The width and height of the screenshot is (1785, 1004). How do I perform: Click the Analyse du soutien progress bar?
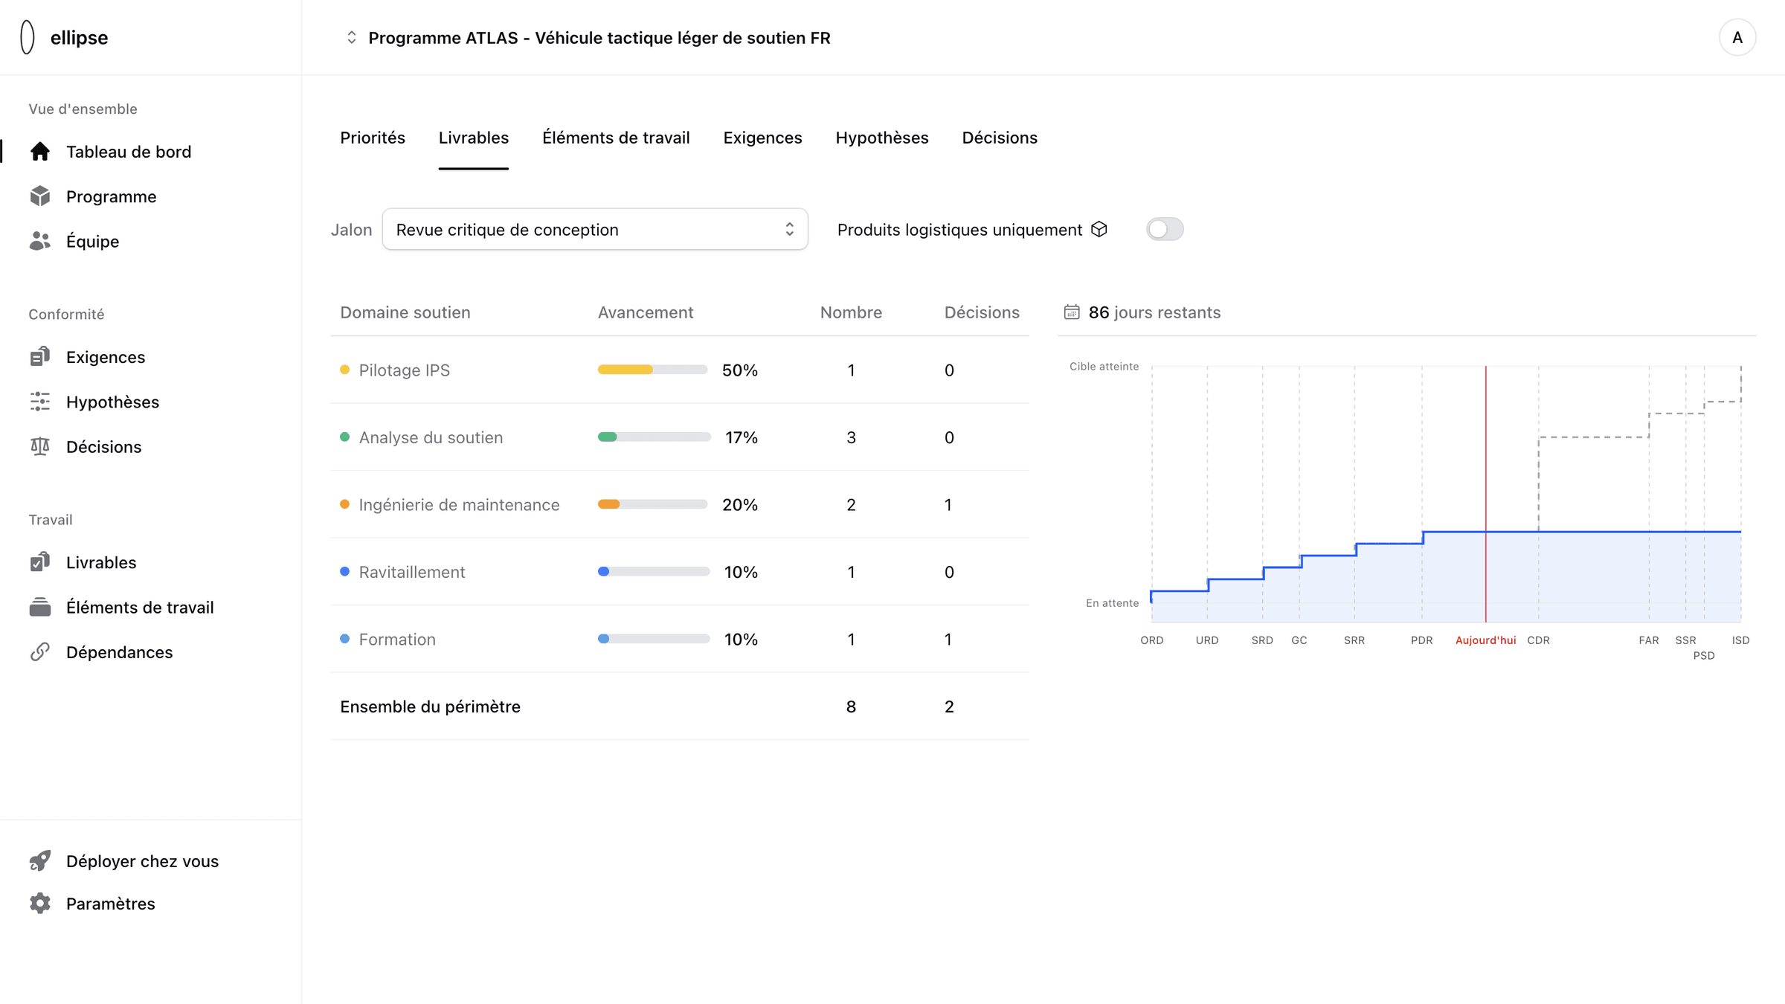tap(654, 437)
